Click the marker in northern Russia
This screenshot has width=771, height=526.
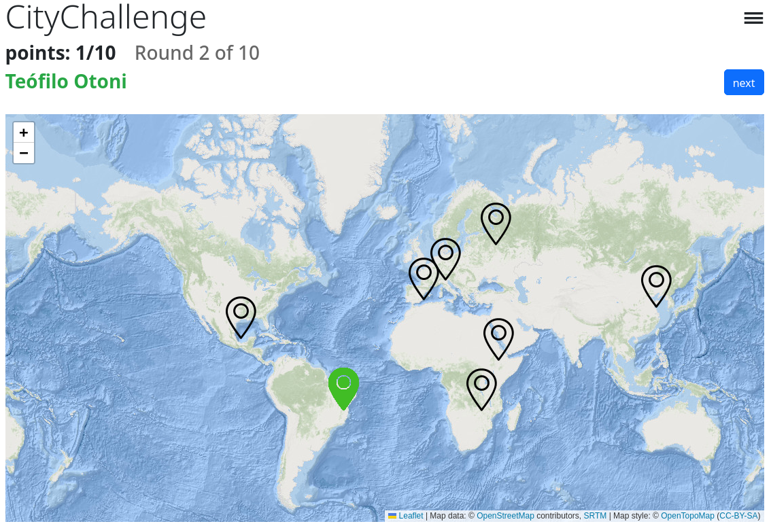coord(496,221)
